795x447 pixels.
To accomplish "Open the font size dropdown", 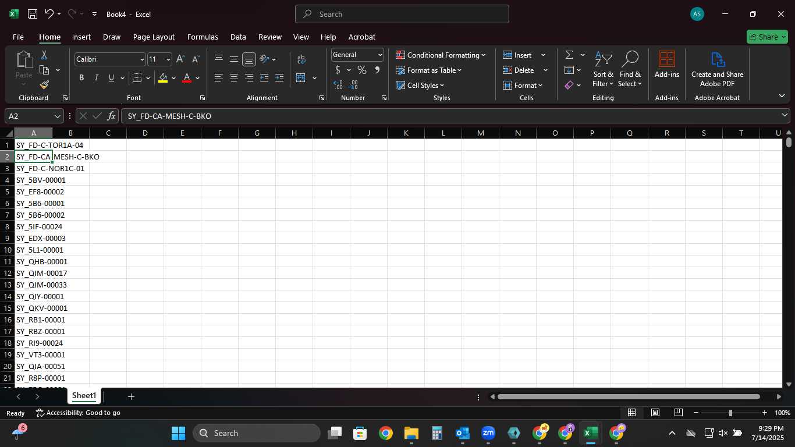I will (x=168, y=59).
